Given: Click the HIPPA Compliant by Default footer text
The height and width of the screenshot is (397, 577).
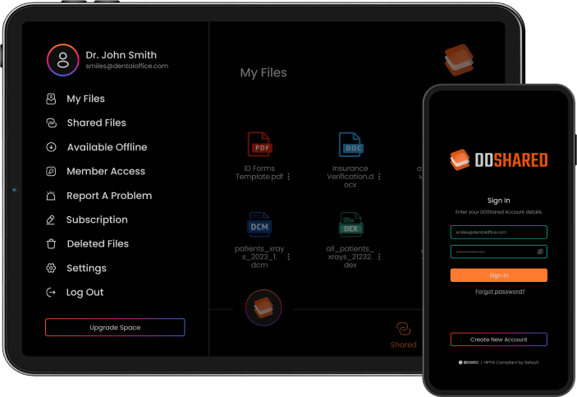Looking at the screenshot, I should point(511,362).
